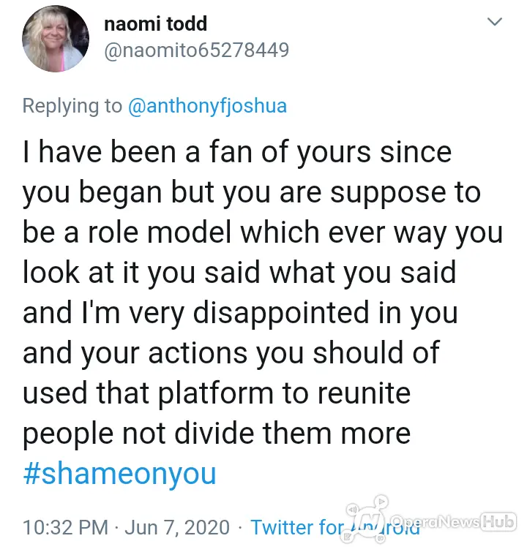Image resolution: width=527 pixels, height=552 pixels.
Task: Click the Jun 7, 2020 date
Action: click(x=177, y=527)
